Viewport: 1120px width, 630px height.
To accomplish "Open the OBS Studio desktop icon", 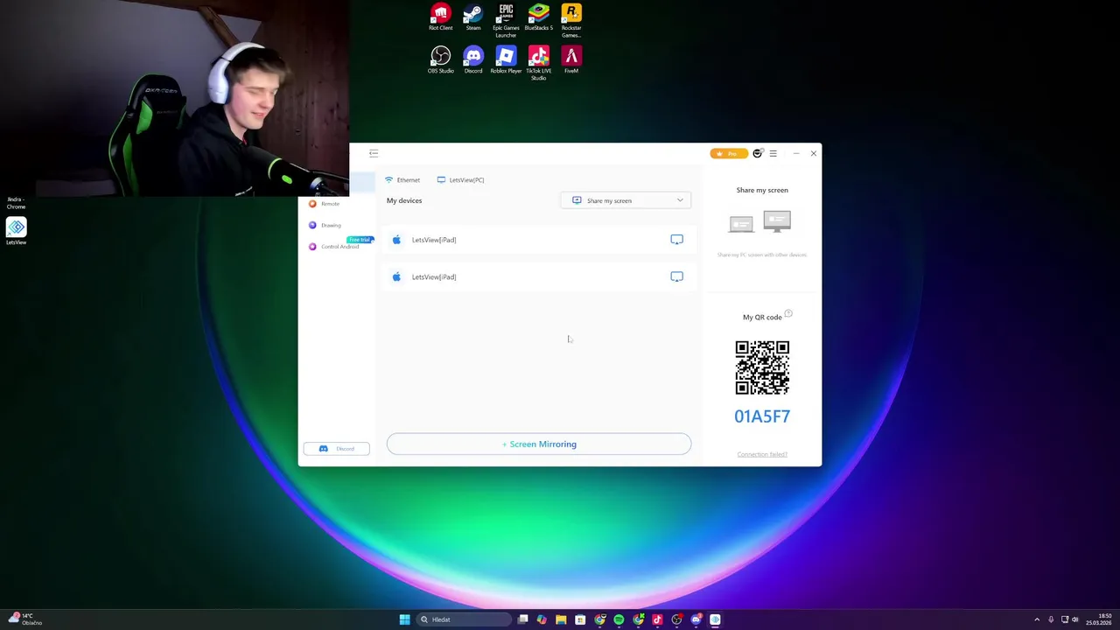I will pyautogui.click(x=440, y=60).
